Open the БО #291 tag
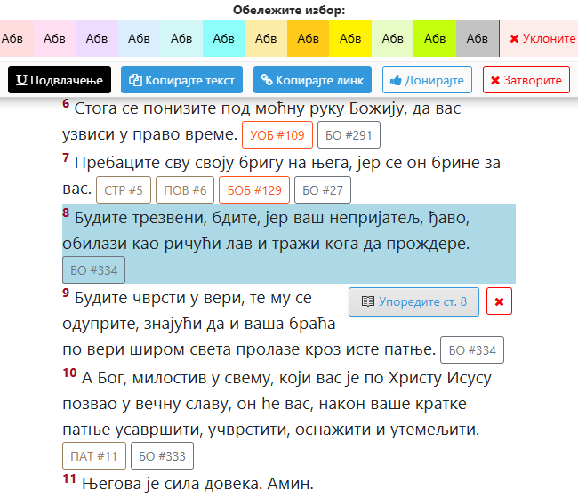Image resolution: width=578 pixels, height=498 pixels. 349,135
